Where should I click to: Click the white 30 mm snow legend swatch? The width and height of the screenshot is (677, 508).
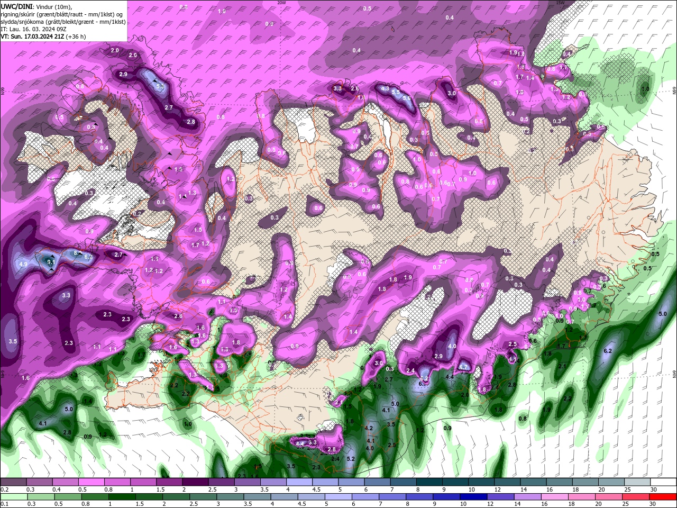tap(663, 482)
